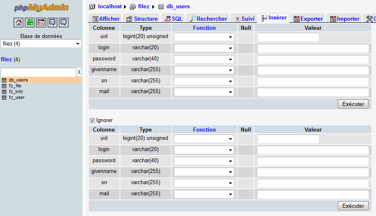Open the Fonction dropdown for the first login row
376x216 pixels.
[204, 48]
